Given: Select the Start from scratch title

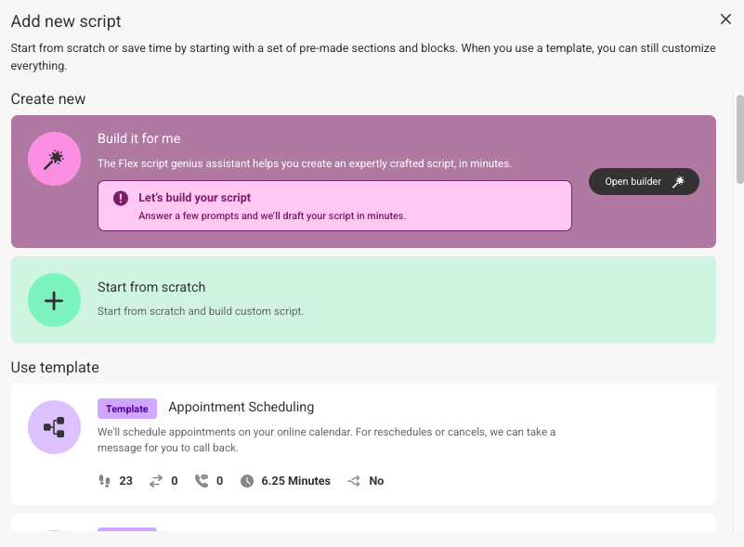Looking at the screenshot, I should [x=151, y=287].
